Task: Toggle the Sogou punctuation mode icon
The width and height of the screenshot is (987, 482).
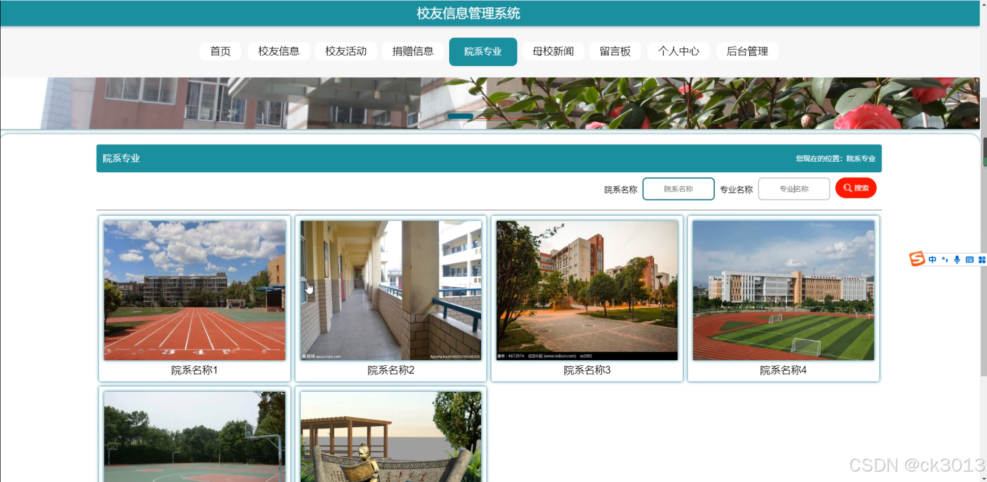Action: click(945, 259)
